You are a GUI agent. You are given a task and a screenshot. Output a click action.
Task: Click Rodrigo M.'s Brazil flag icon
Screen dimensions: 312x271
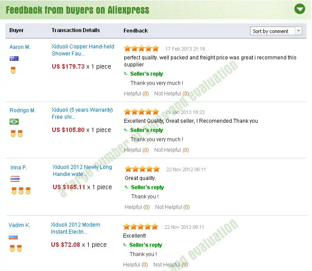pyautogui.click(x=14, y=121)
